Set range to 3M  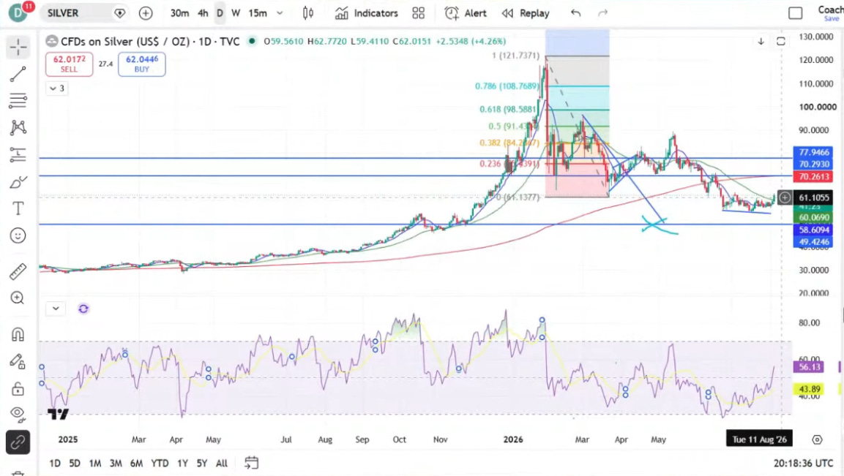click(x=115, y=463)
